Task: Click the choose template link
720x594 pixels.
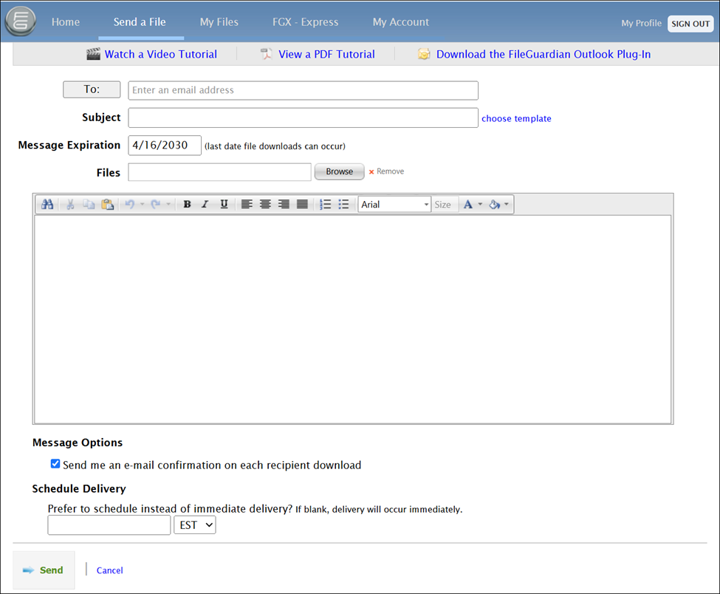Action: pos(516,118)
